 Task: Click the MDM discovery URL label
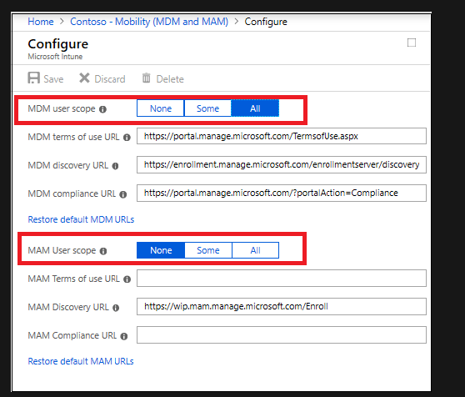(x=67, y=165)
